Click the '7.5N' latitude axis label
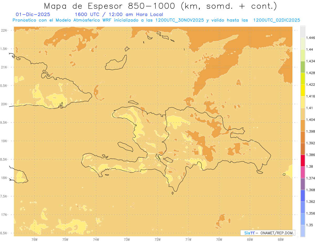315x243 pixels. (x=4, y=196)
